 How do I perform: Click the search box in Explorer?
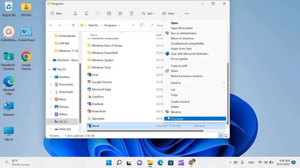[156, 25]
